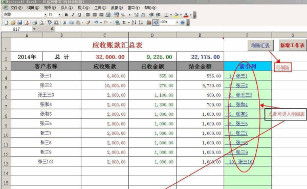Viewport: 307px width, 189px height.
Task: Decrease cell indent
Action: 151,15
